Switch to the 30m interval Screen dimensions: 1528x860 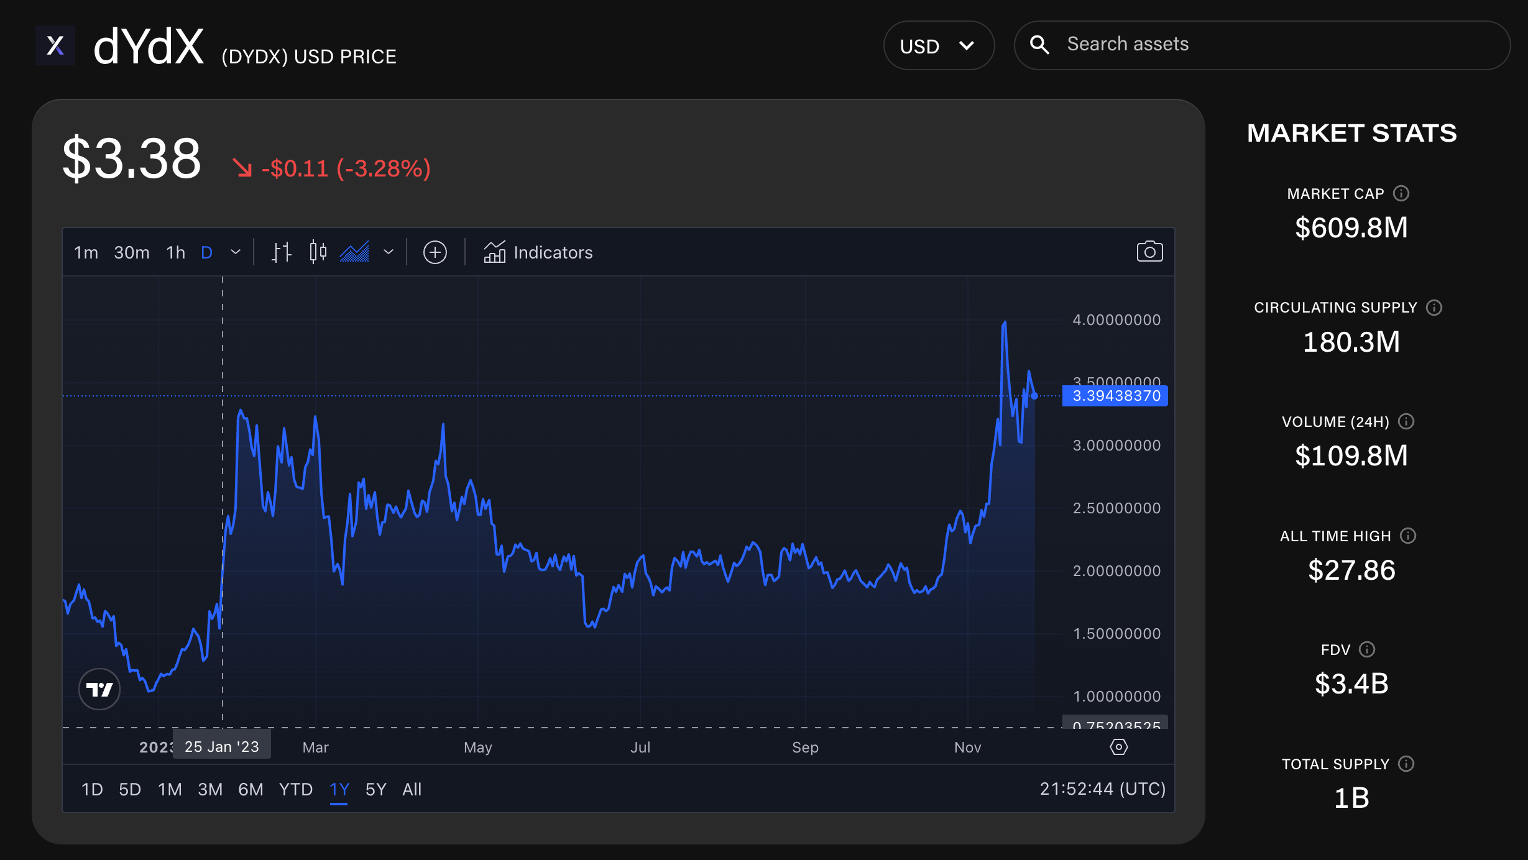(132, 252)
